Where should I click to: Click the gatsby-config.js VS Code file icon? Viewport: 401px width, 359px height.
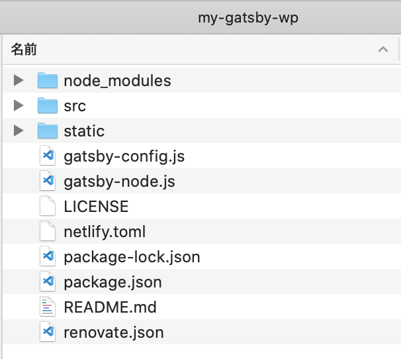[48, 156]
